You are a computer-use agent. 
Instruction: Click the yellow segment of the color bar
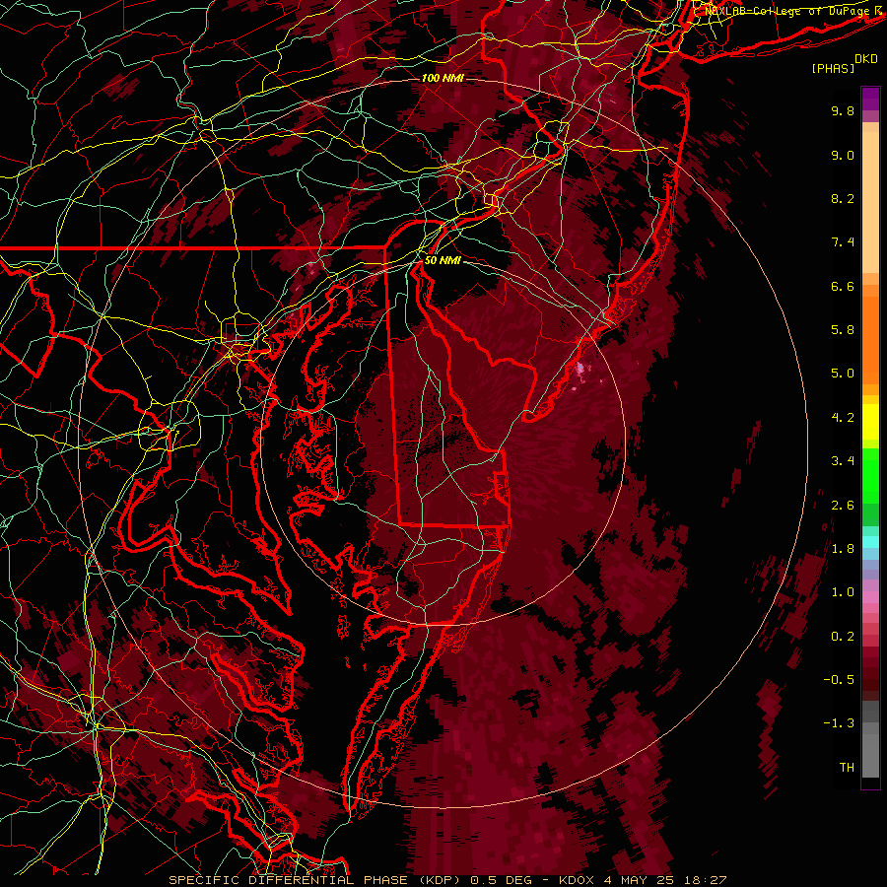(870, 422)
